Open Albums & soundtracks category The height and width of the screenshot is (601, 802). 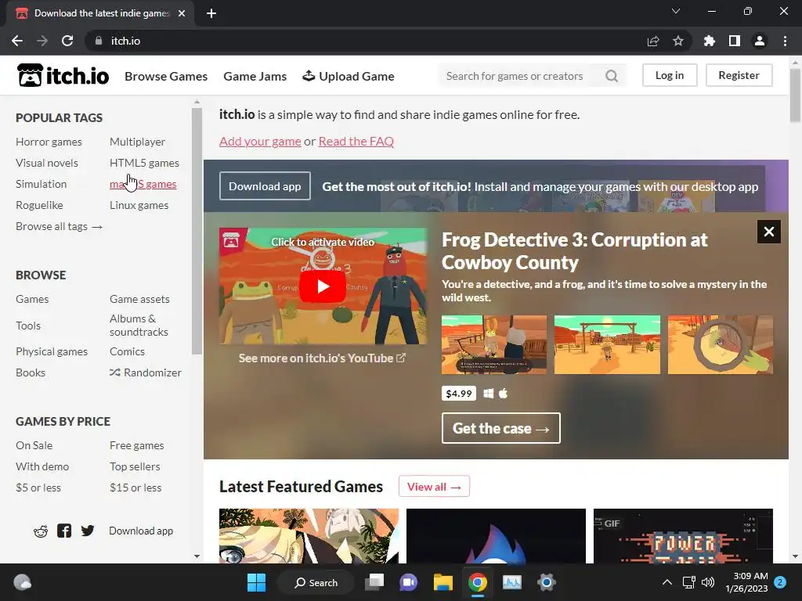click(139, 325)
